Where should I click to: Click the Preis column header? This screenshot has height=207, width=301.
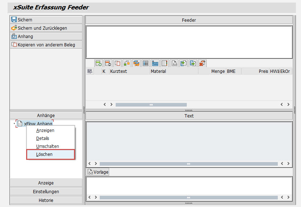255,71
